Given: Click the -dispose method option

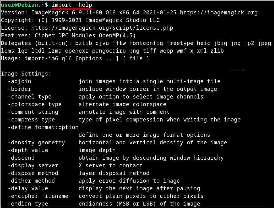Looking at the screenshot, I should click(x=33, y=173).
